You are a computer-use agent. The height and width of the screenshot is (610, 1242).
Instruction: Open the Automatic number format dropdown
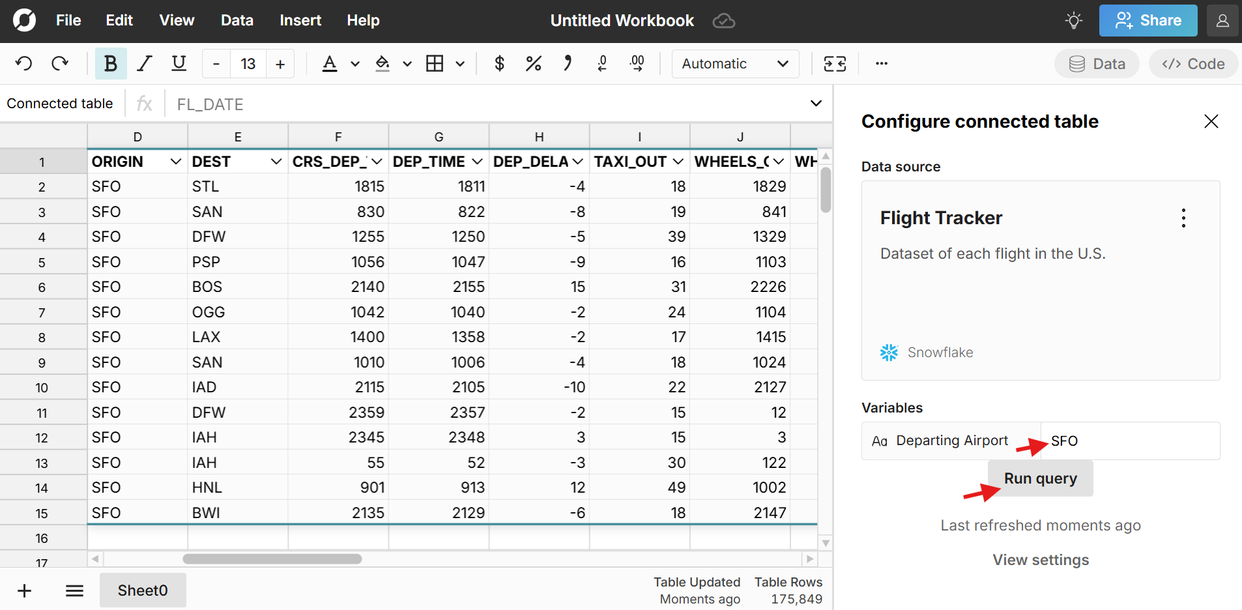[734, 64]
